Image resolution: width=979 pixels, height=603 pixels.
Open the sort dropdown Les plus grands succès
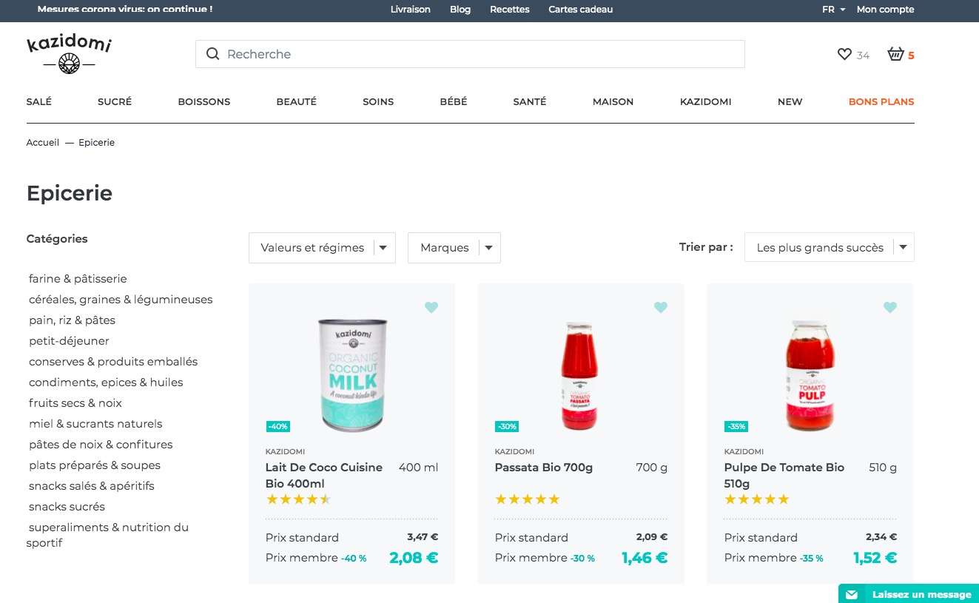[x=830, y=247]
